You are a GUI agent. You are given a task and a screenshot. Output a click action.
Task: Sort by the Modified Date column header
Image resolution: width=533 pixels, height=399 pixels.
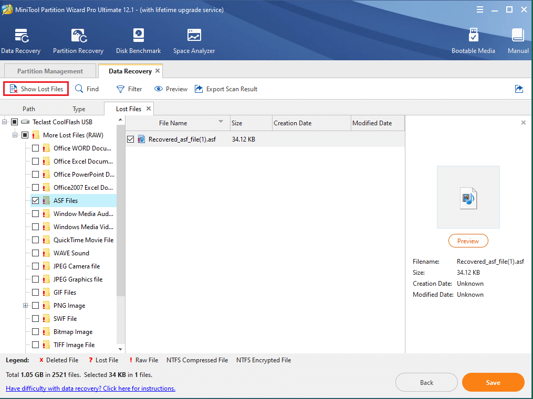click(x=378, y=123)
